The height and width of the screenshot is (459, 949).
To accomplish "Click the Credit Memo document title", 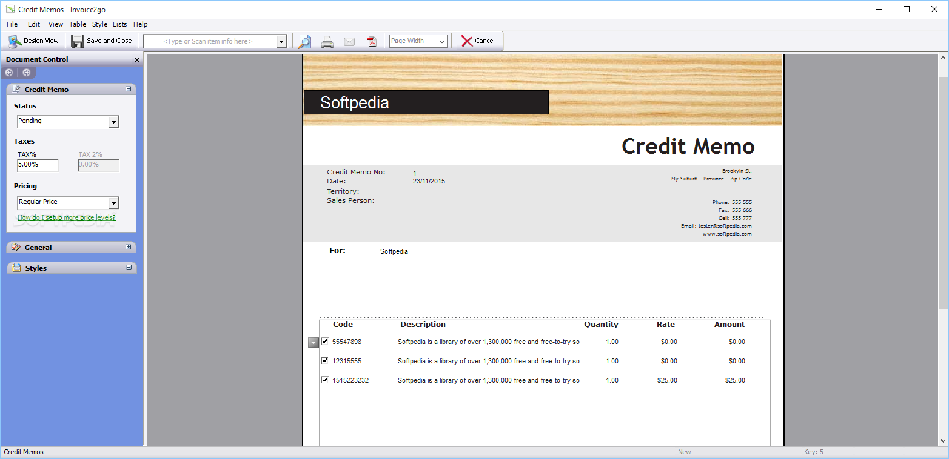I will [688, 147].
